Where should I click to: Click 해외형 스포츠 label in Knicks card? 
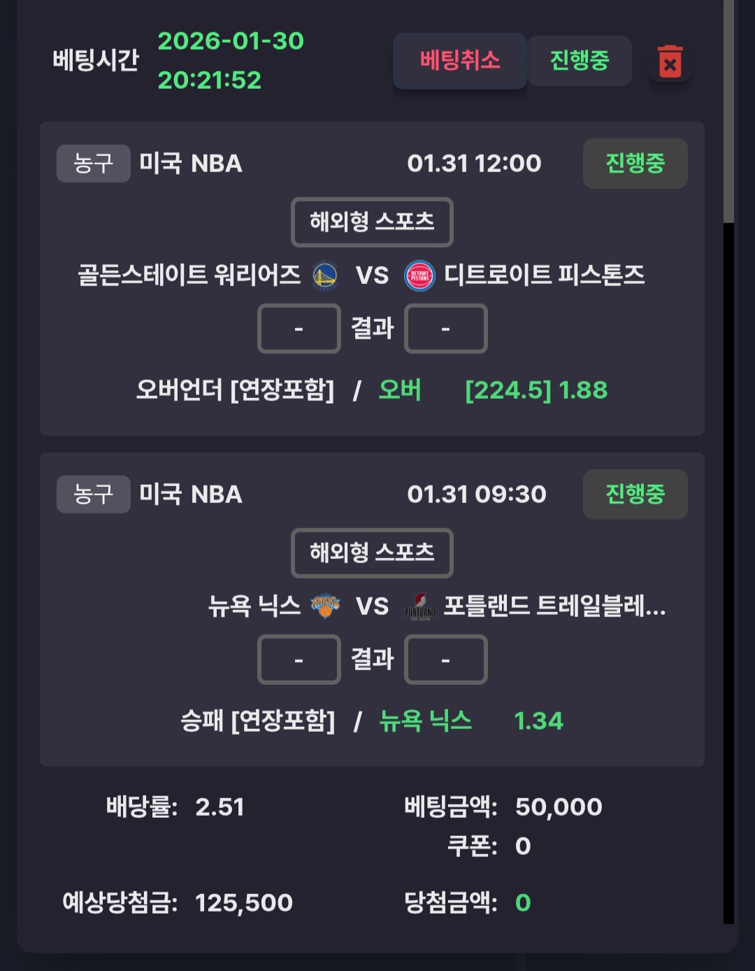pos(372,553)
